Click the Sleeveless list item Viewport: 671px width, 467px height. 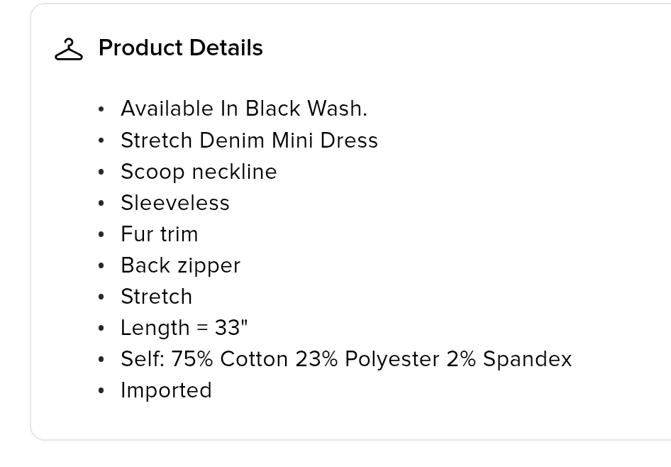coord(175,202)
